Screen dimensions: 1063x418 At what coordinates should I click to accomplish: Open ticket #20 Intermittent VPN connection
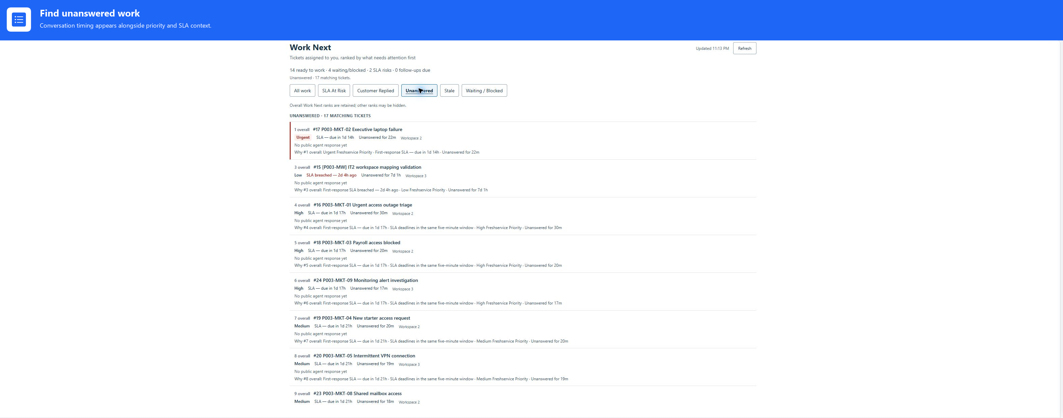tap(364, 356)
